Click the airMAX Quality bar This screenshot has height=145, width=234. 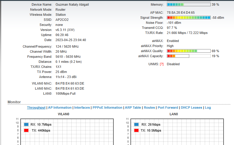click(x=189, y=51)
